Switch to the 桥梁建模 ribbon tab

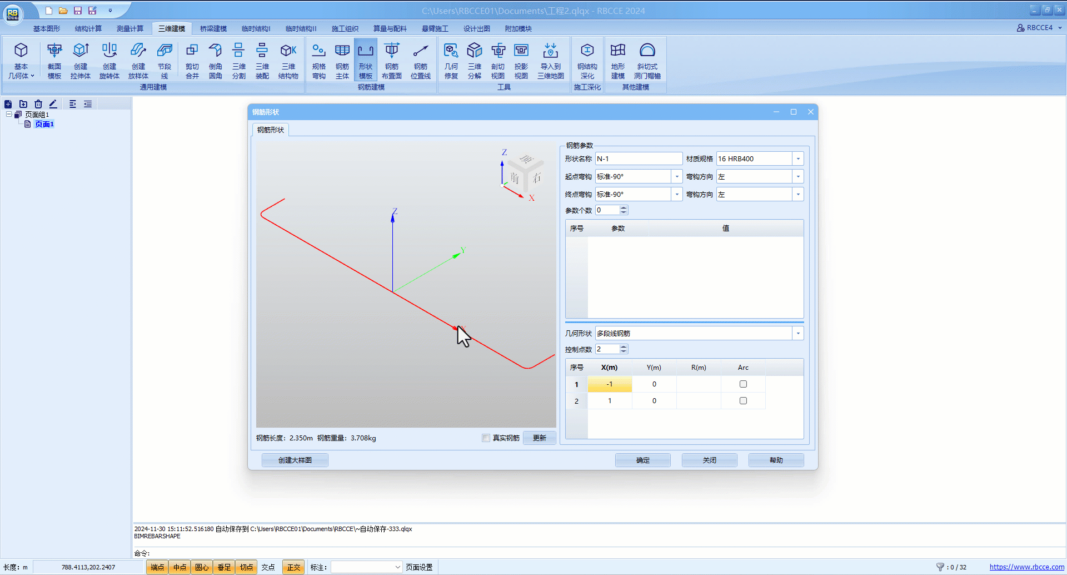coord(213,29)
